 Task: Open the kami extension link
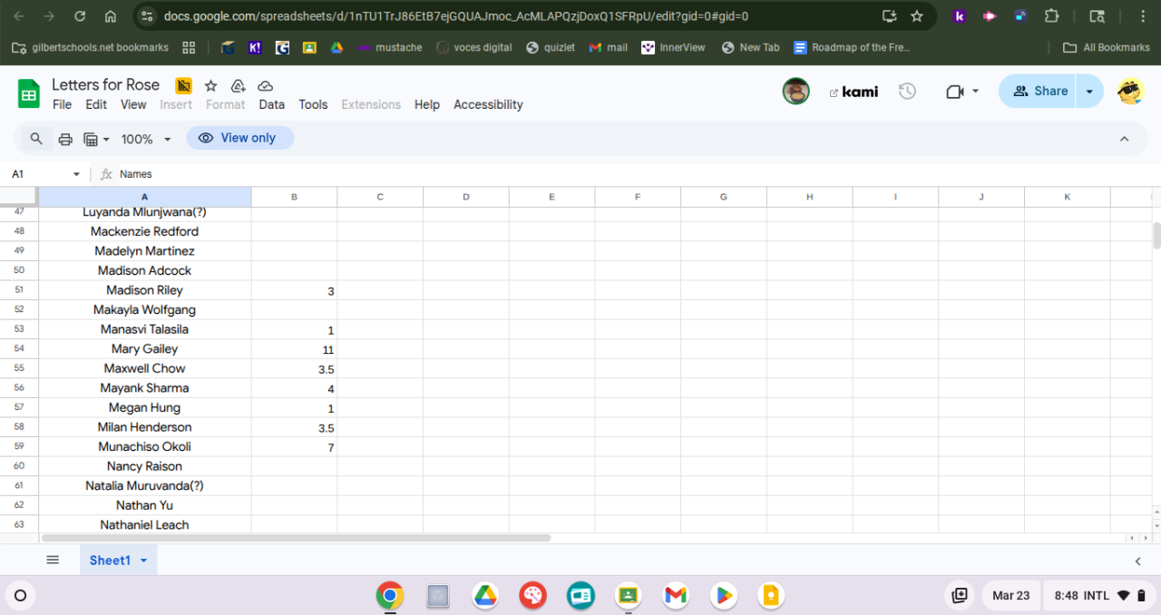pos(854,91)
